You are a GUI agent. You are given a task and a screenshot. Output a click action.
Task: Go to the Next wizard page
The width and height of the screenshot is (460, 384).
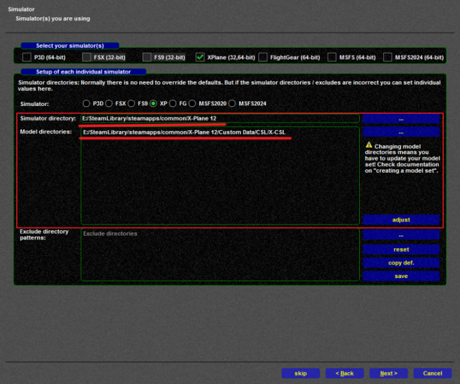(x=388, y=373)
